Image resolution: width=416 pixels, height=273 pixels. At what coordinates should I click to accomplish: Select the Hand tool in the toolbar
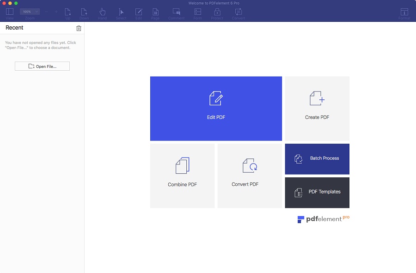click(102, 12)
